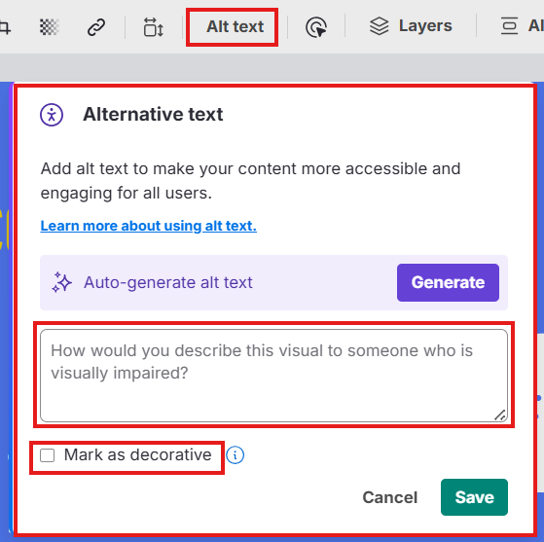
Task: Open Learn more about using alt text link
Action: point(149,226)
